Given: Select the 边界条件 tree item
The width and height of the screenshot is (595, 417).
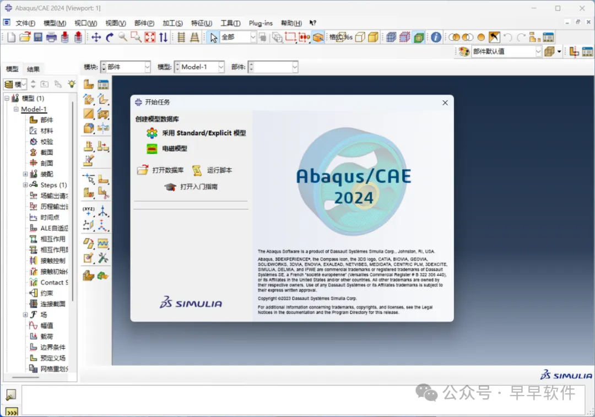Looking at the screenshot, I should (x=47, y=347).
